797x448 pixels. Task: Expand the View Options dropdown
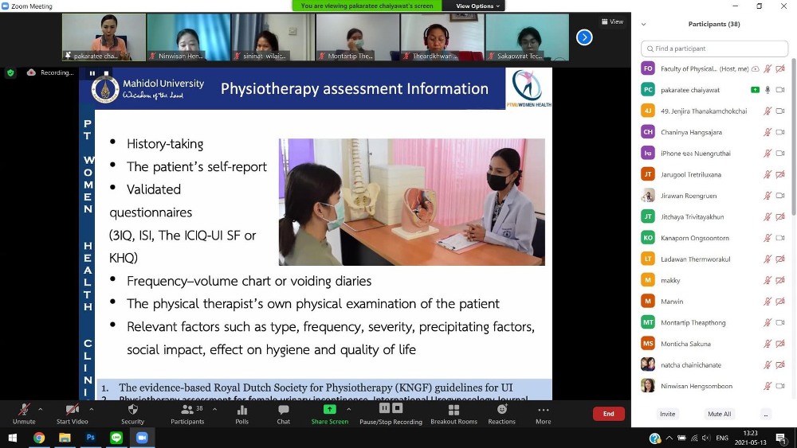click(478, 6)
